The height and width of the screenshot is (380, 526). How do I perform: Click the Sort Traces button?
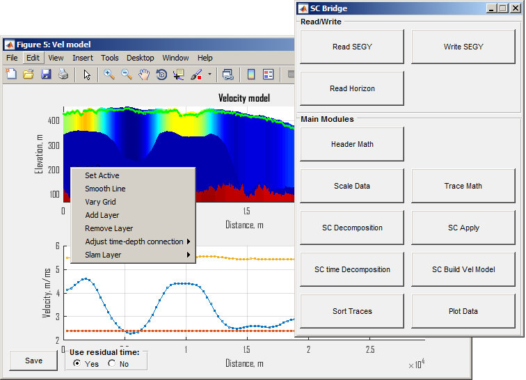[352, 311]
